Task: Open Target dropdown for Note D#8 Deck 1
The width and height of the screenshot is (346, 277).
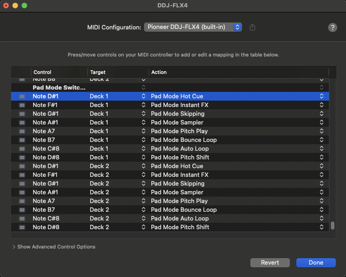Action: click(x=144, y=158)
